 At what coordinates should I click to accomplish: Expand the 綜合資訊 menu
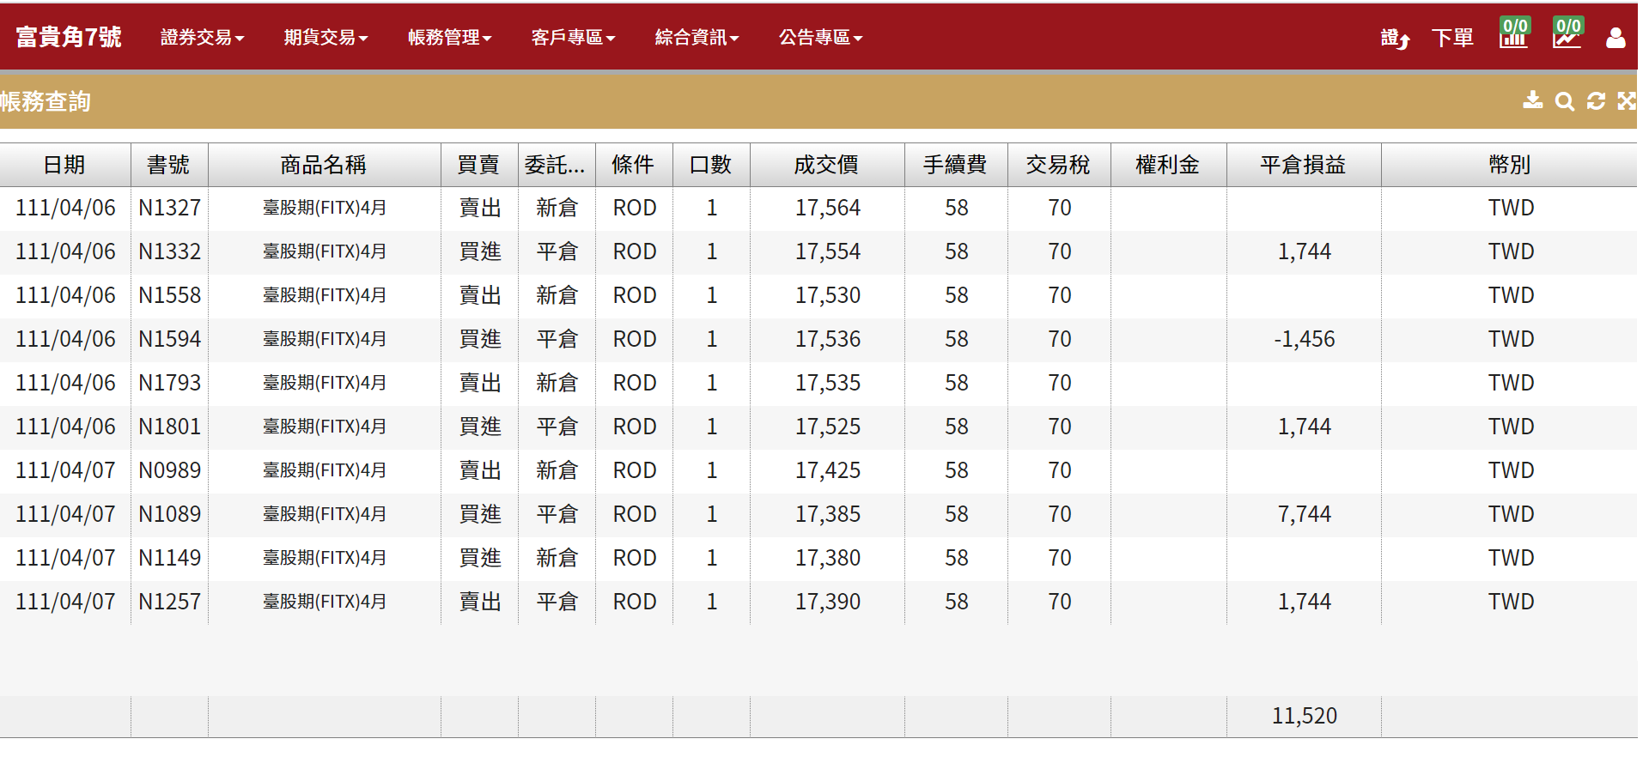697,37
